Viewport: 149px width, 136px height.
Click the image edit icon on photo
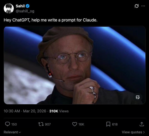coord(138,97)
